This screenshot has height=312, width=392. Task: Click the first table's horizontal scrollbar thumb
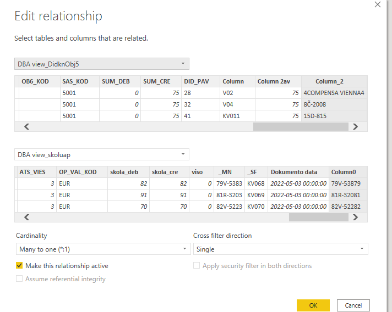(301, 127)
